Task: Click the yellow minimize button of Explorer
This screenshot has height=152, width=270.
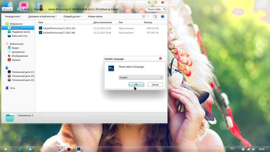Action: click(156, 3)
